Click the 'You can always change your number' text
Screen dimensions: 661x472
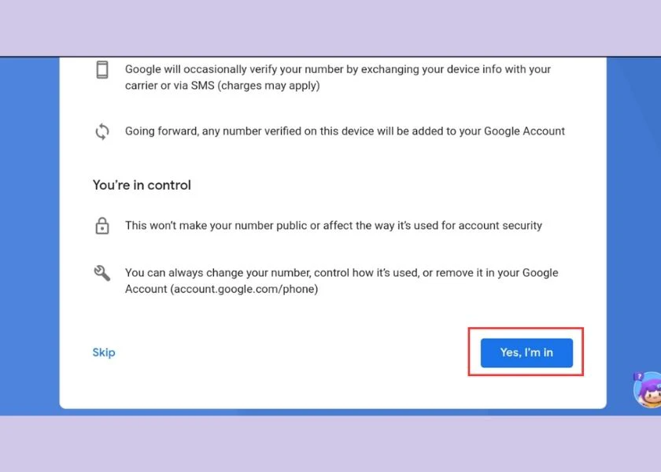[x=342, y=281]
